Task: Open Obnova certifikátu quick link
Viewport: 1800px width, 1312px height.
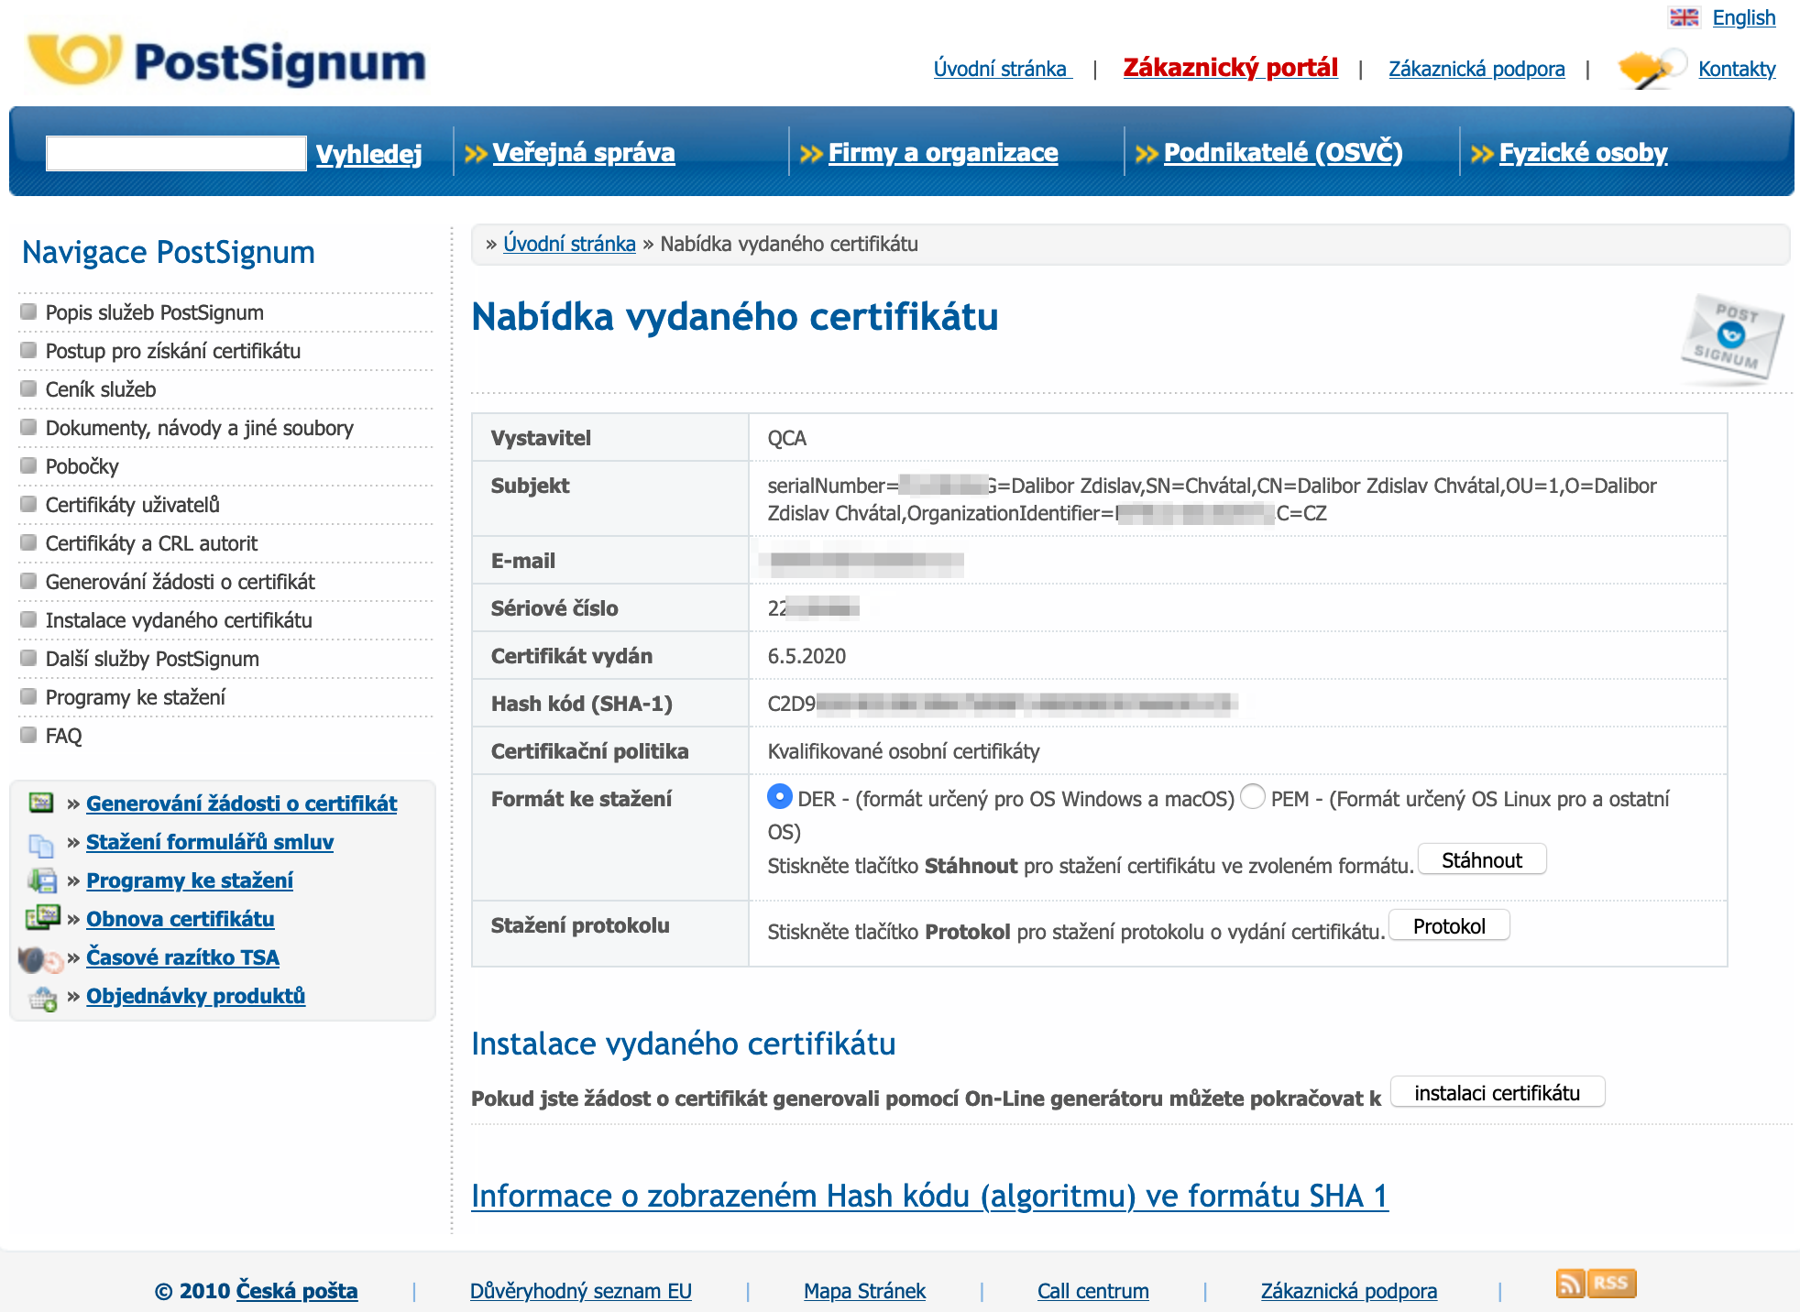Action: (181, 919)
